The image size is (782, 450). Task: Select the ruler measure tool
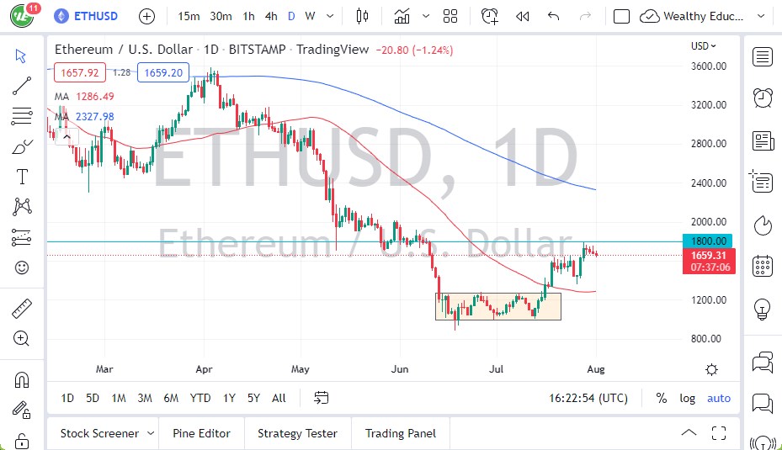click(22, 309)
